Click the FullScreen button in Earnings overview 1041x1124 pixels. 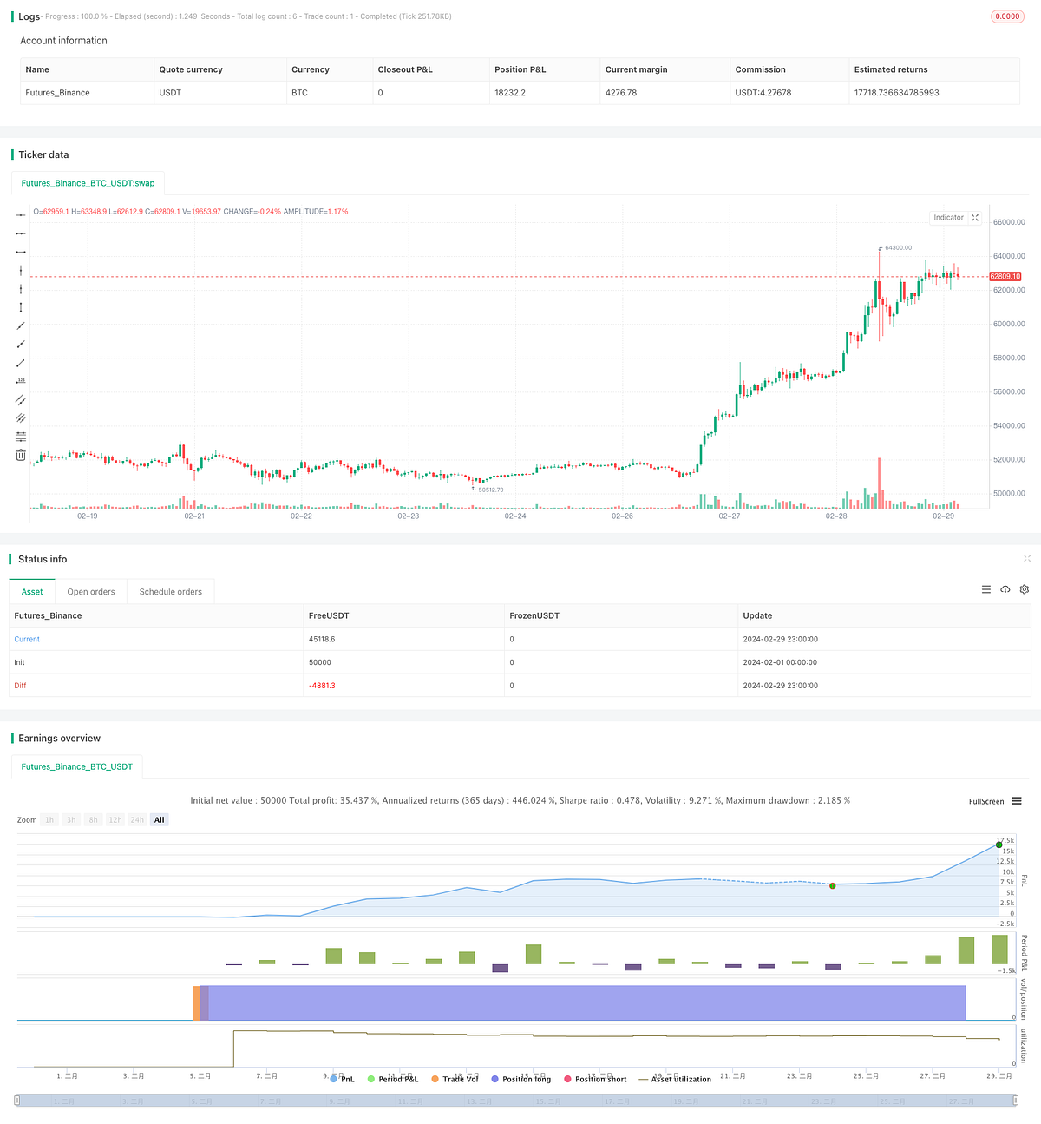[x=985, y=801]
